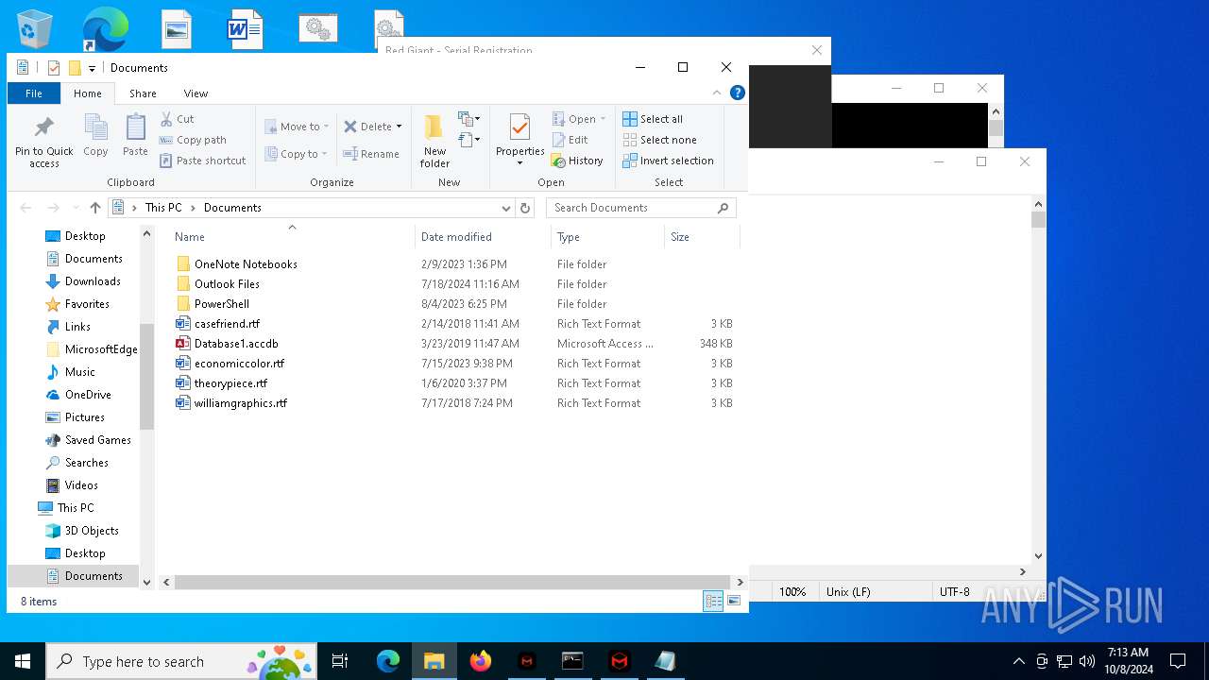Open New item dropdown in New group
This screenshot has width=1209, height=680.
[x=469, y=119]
